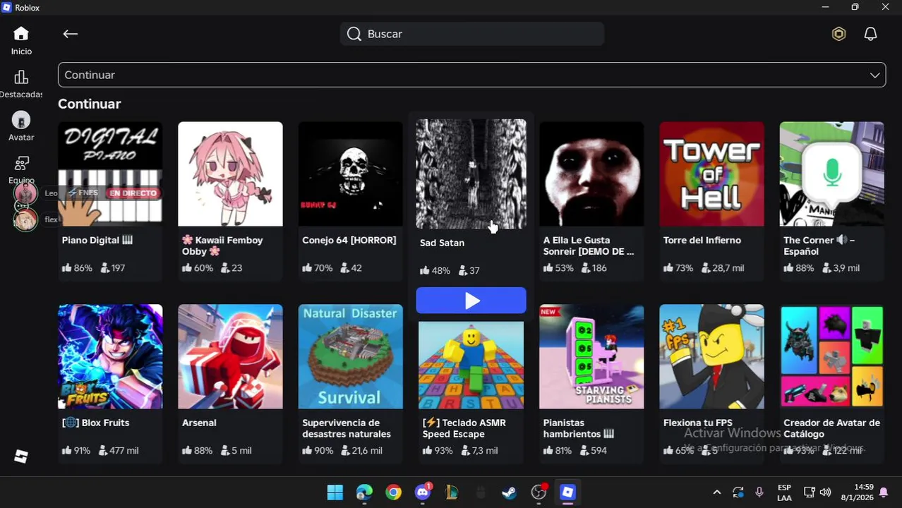The height and width of the screenshot is (508, 902).
Task: Open Kawaii Femboy Obby thumbnail
Action: (x=230, y=174)
